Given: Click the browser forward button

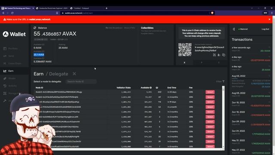Looking at the screenshot, I should 8,13.
